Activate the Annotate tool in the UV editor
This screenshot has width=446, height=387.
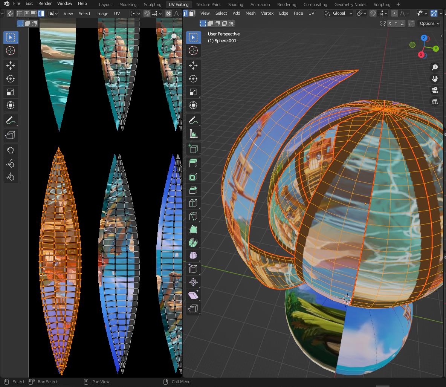(x=11, y=120)
